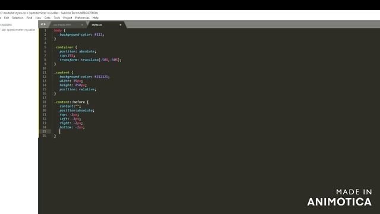Open the Edit menu
The width and height of the screenshot is (380, 214).
tap(7, 18)
